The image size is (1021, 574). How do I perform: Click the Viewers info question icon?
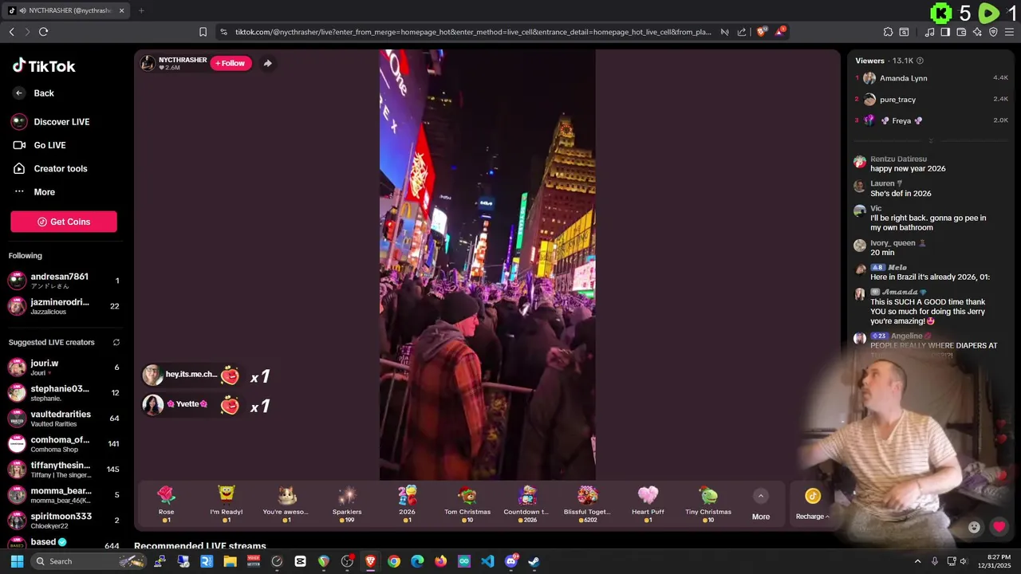click(920, 61)
